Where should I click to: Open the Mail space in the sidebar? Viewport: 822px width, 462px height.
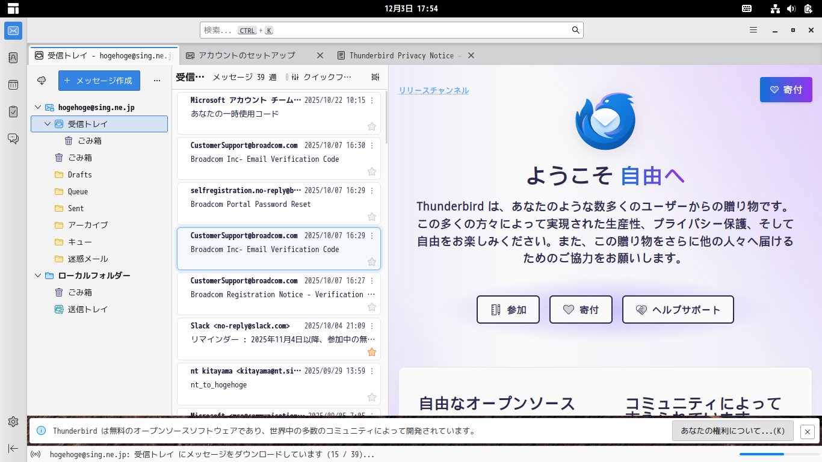pos(13,31)
